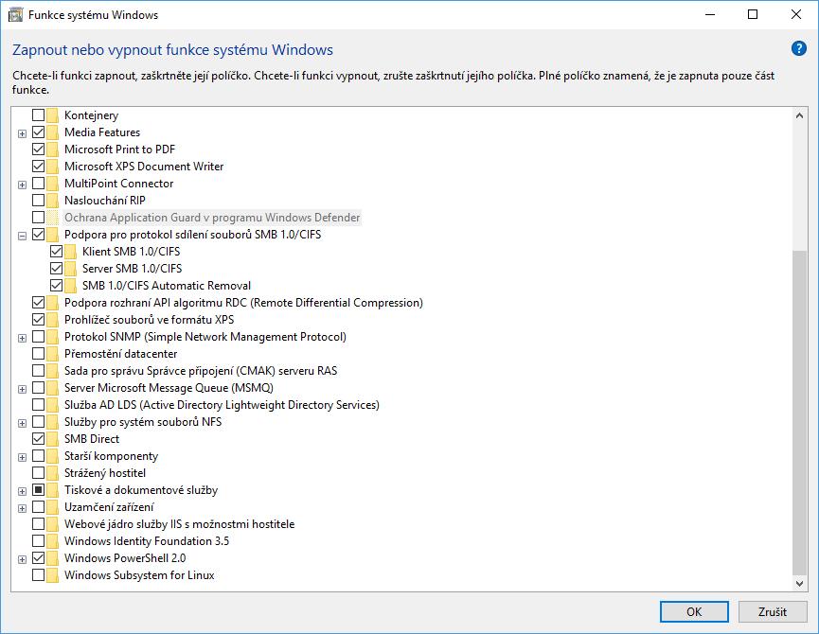Expand Služby pro systém souborů NFS
The width and height of the screenshot is (819, 634).
point(22,423)
